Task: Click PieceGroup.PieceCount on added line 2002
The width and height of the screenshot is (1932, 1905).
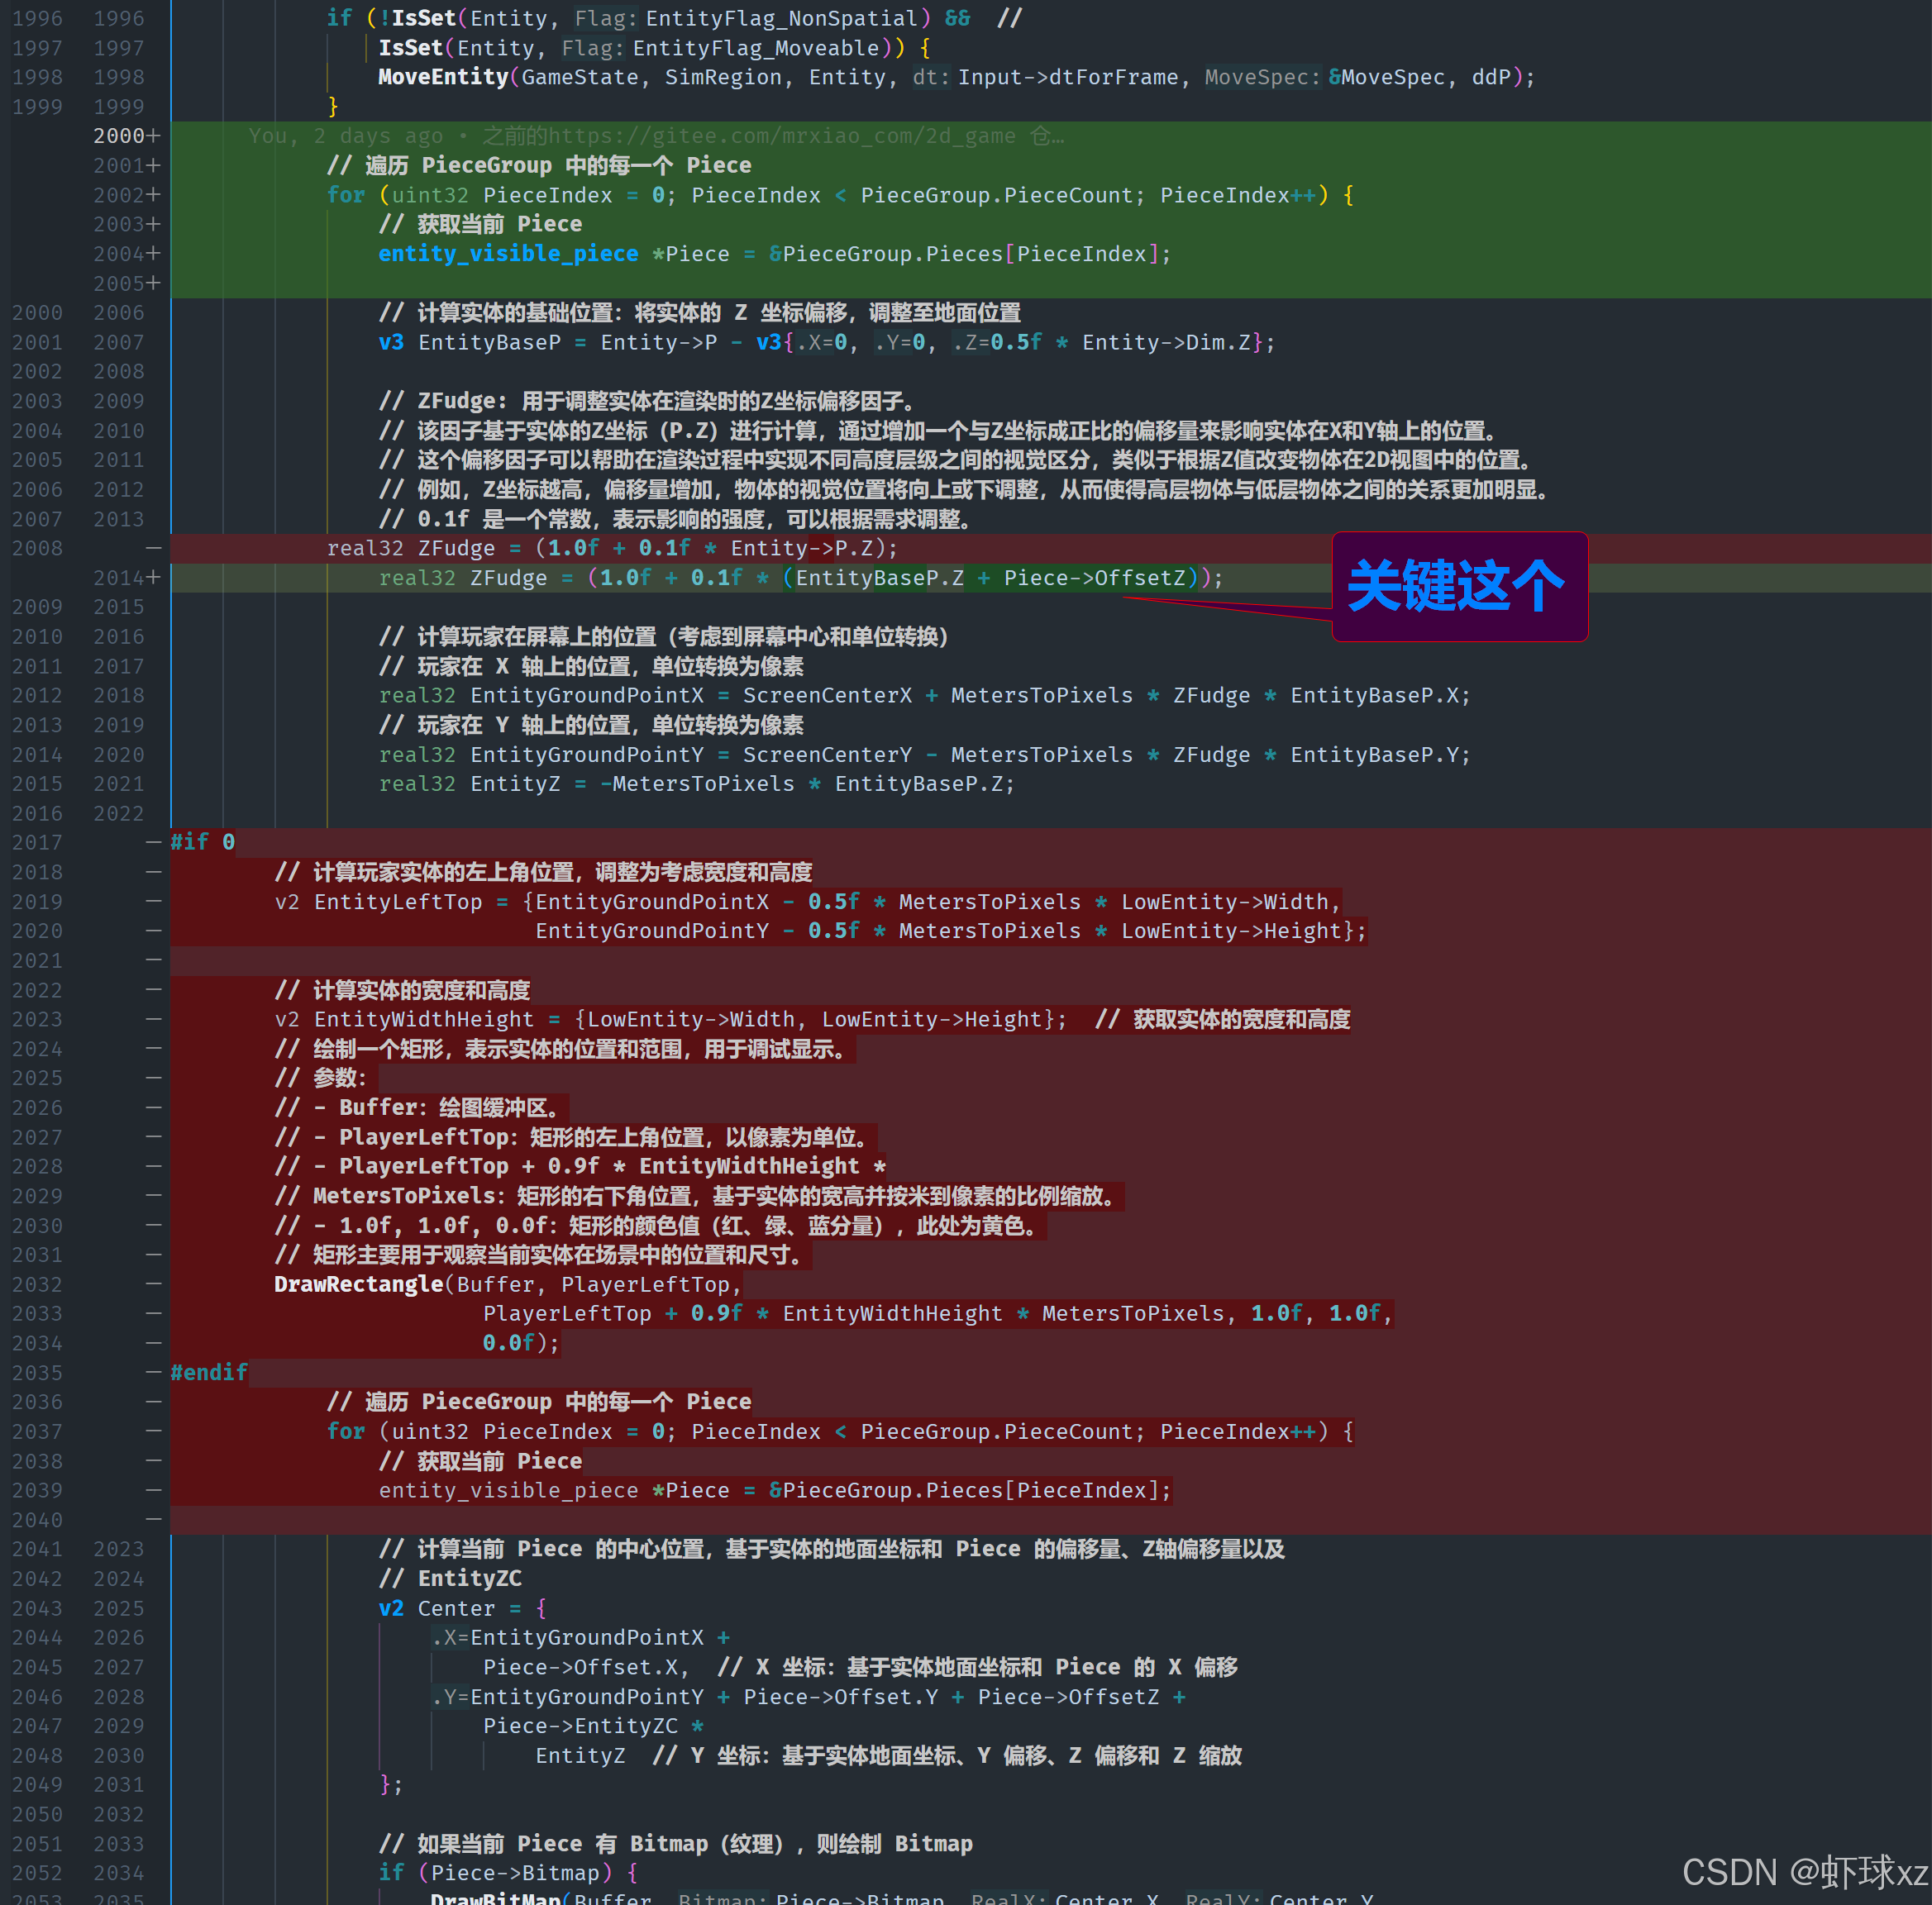Action: (1002, 195)
